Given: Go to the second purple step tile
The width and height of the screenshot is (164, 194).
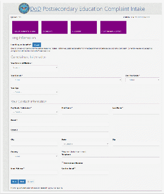Looking at the screenshot, I should tap(55, 27).
